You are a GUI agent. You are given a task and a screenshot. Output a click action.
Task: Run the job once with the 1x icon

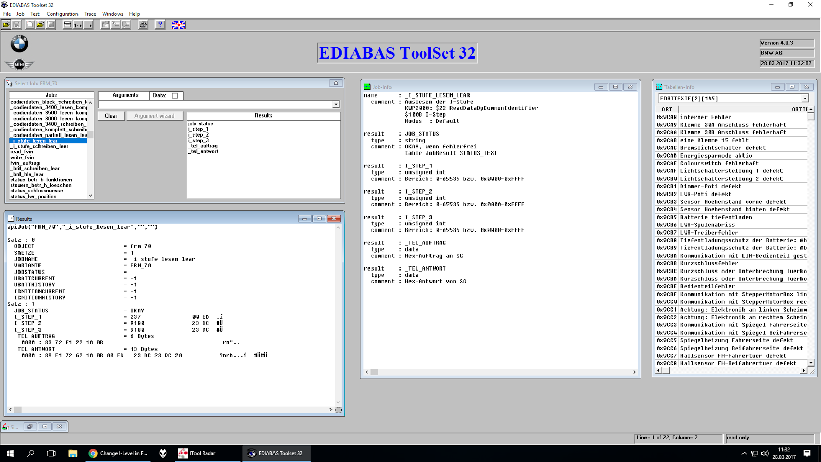[78, 25]
